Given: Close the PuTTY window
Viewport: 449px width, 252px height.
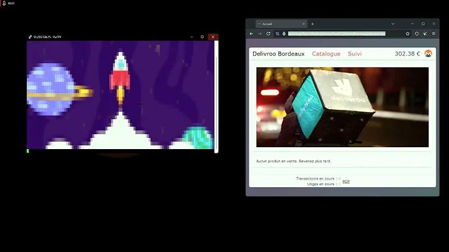Looking at the screenshot, I should click(x=213, y=37).
